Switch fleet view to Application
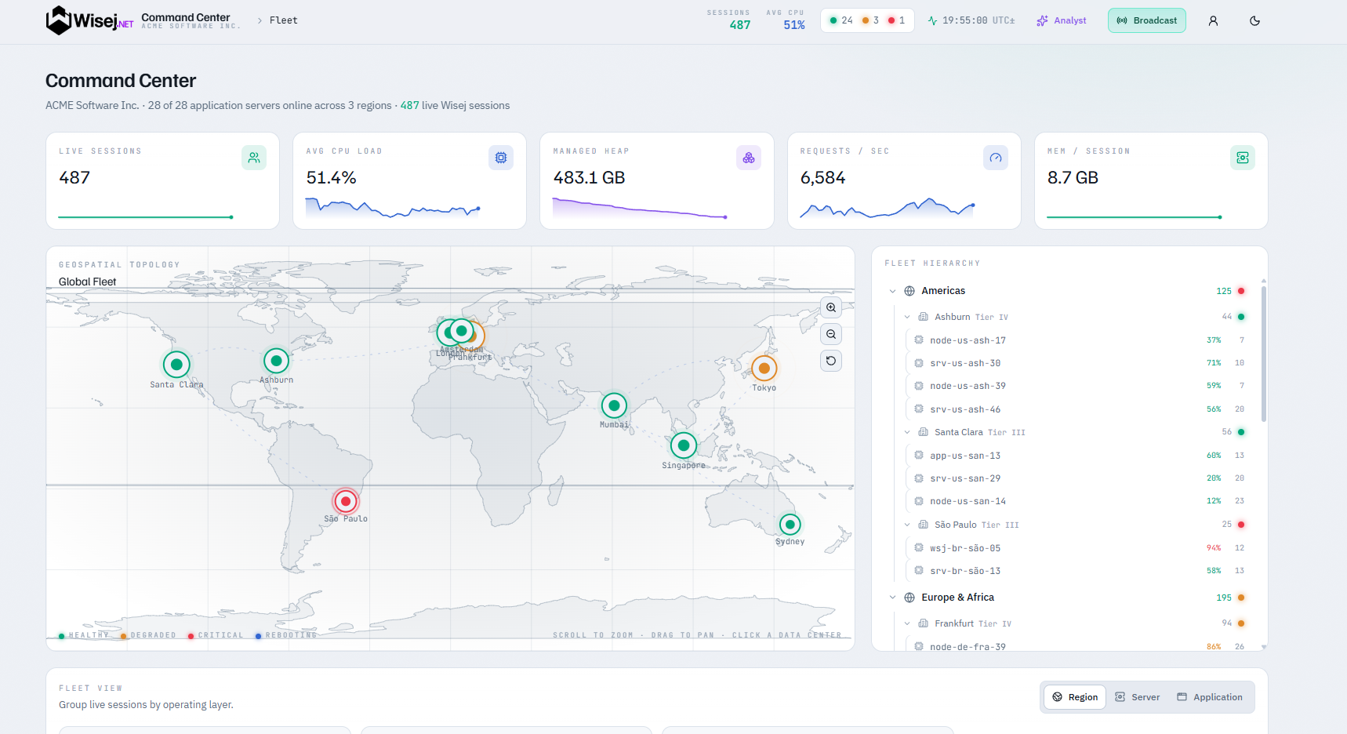 tap(1210, 697)
